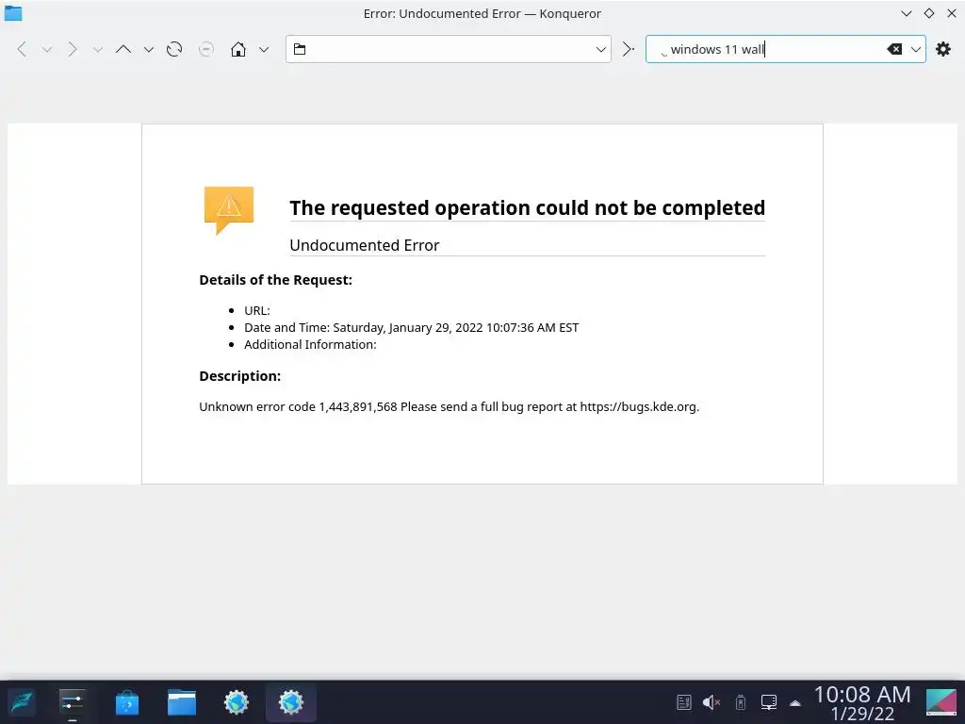Click 'Additional Information:' list item

tap(310, 345)
